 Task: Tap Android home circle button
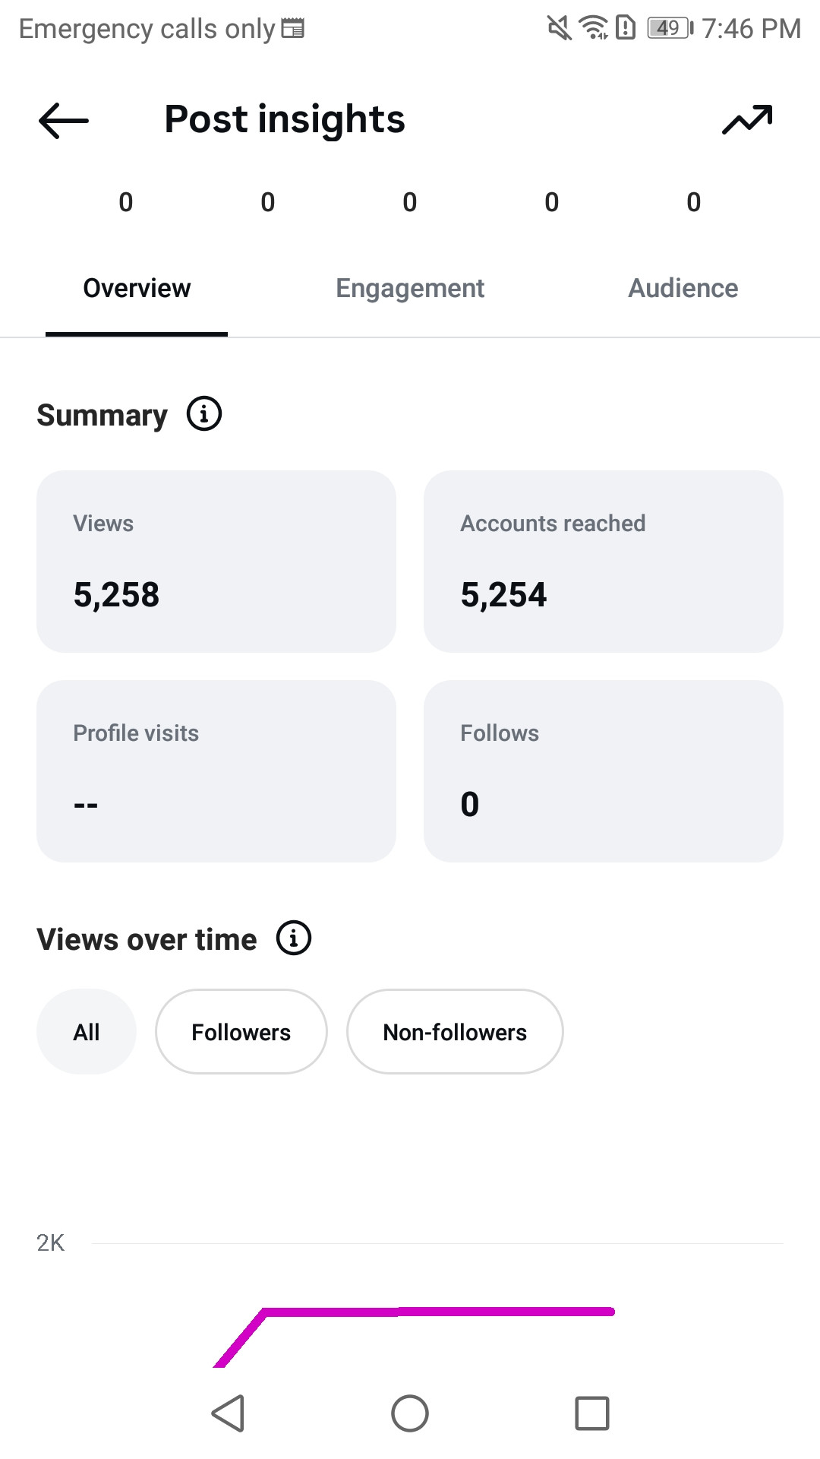(410, 1413)
